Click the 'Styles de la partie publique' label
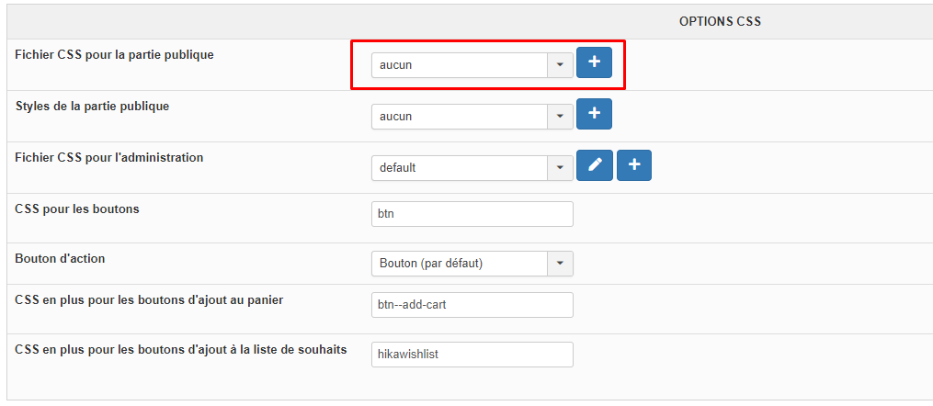The image size is (933, 406). [92, 107]
